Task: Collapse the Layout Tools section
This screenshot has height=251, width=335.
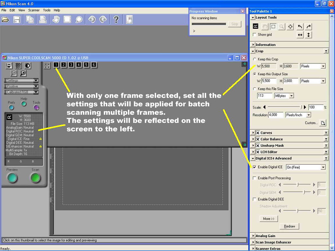Action: pyautogui.click(x=253, y=18)
